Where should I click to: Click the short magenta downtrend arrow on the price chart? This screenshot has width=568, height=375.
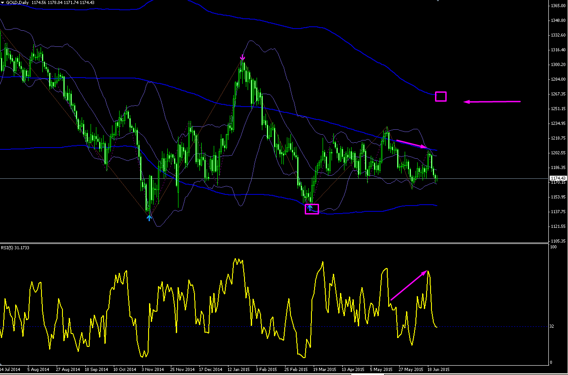pyautogui.click(x=412, y=144)
